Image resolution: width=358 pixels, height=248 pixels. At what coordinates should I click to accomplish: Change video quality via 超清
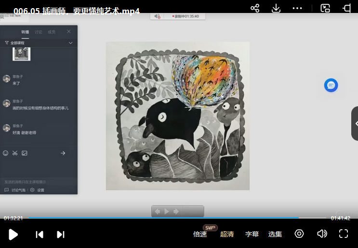[x=227, y=235]
